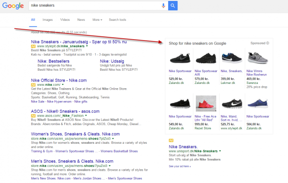This screenshot has height=183, width=288.
Task: Click the Ad badge above unisport listing
Action: pos(171,141)
